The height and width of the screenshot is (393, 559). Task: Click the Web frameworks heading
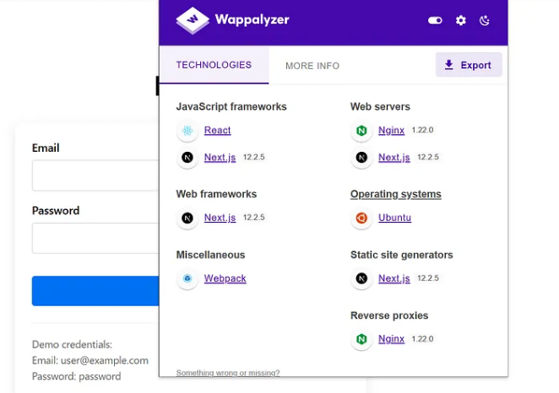[x=216, y=194]
